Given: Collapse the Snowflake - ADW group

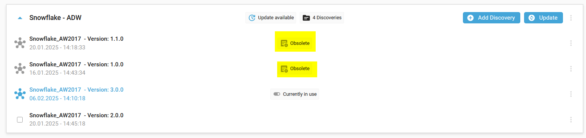Looking at the screenshot, I should point(20,18).
